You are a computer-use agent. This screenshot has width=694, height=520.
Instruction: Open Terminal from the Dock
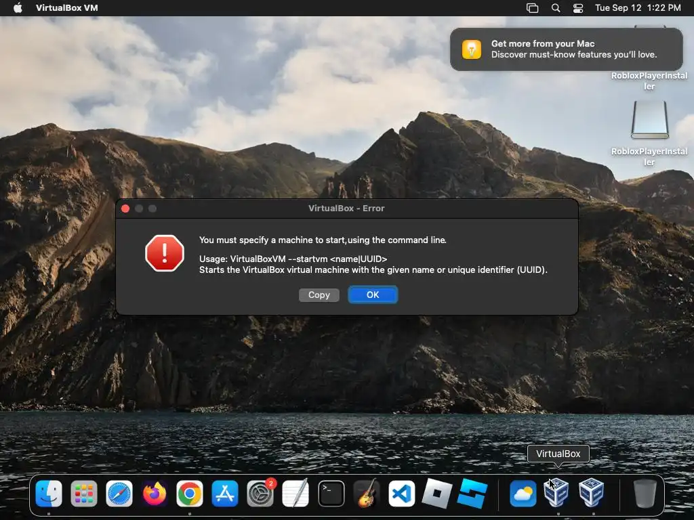331,494
